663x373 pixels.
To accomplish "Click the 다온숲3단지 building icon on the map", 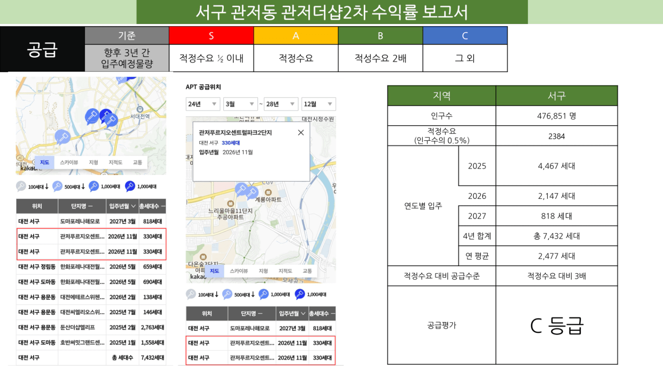I will 203,257.
